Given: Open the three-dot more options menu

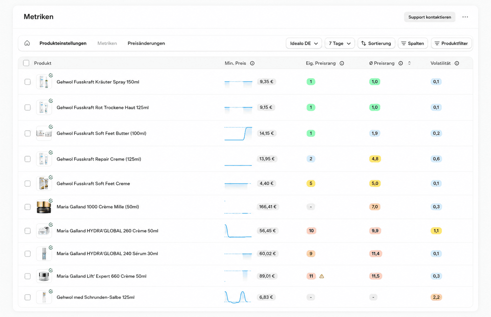Looking at the screenshot, I should pyautogui.click(x=465, y=17).
